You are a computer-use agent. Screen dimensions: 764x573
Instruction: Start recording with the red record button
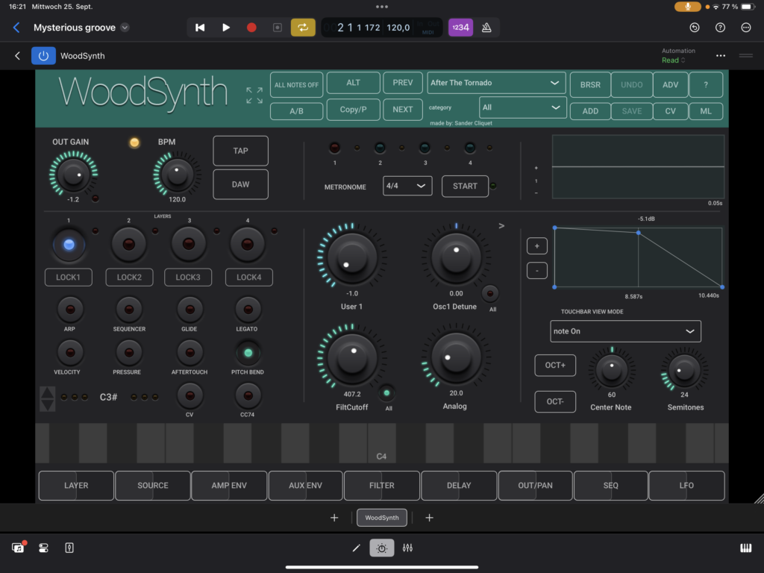[251, 28]
